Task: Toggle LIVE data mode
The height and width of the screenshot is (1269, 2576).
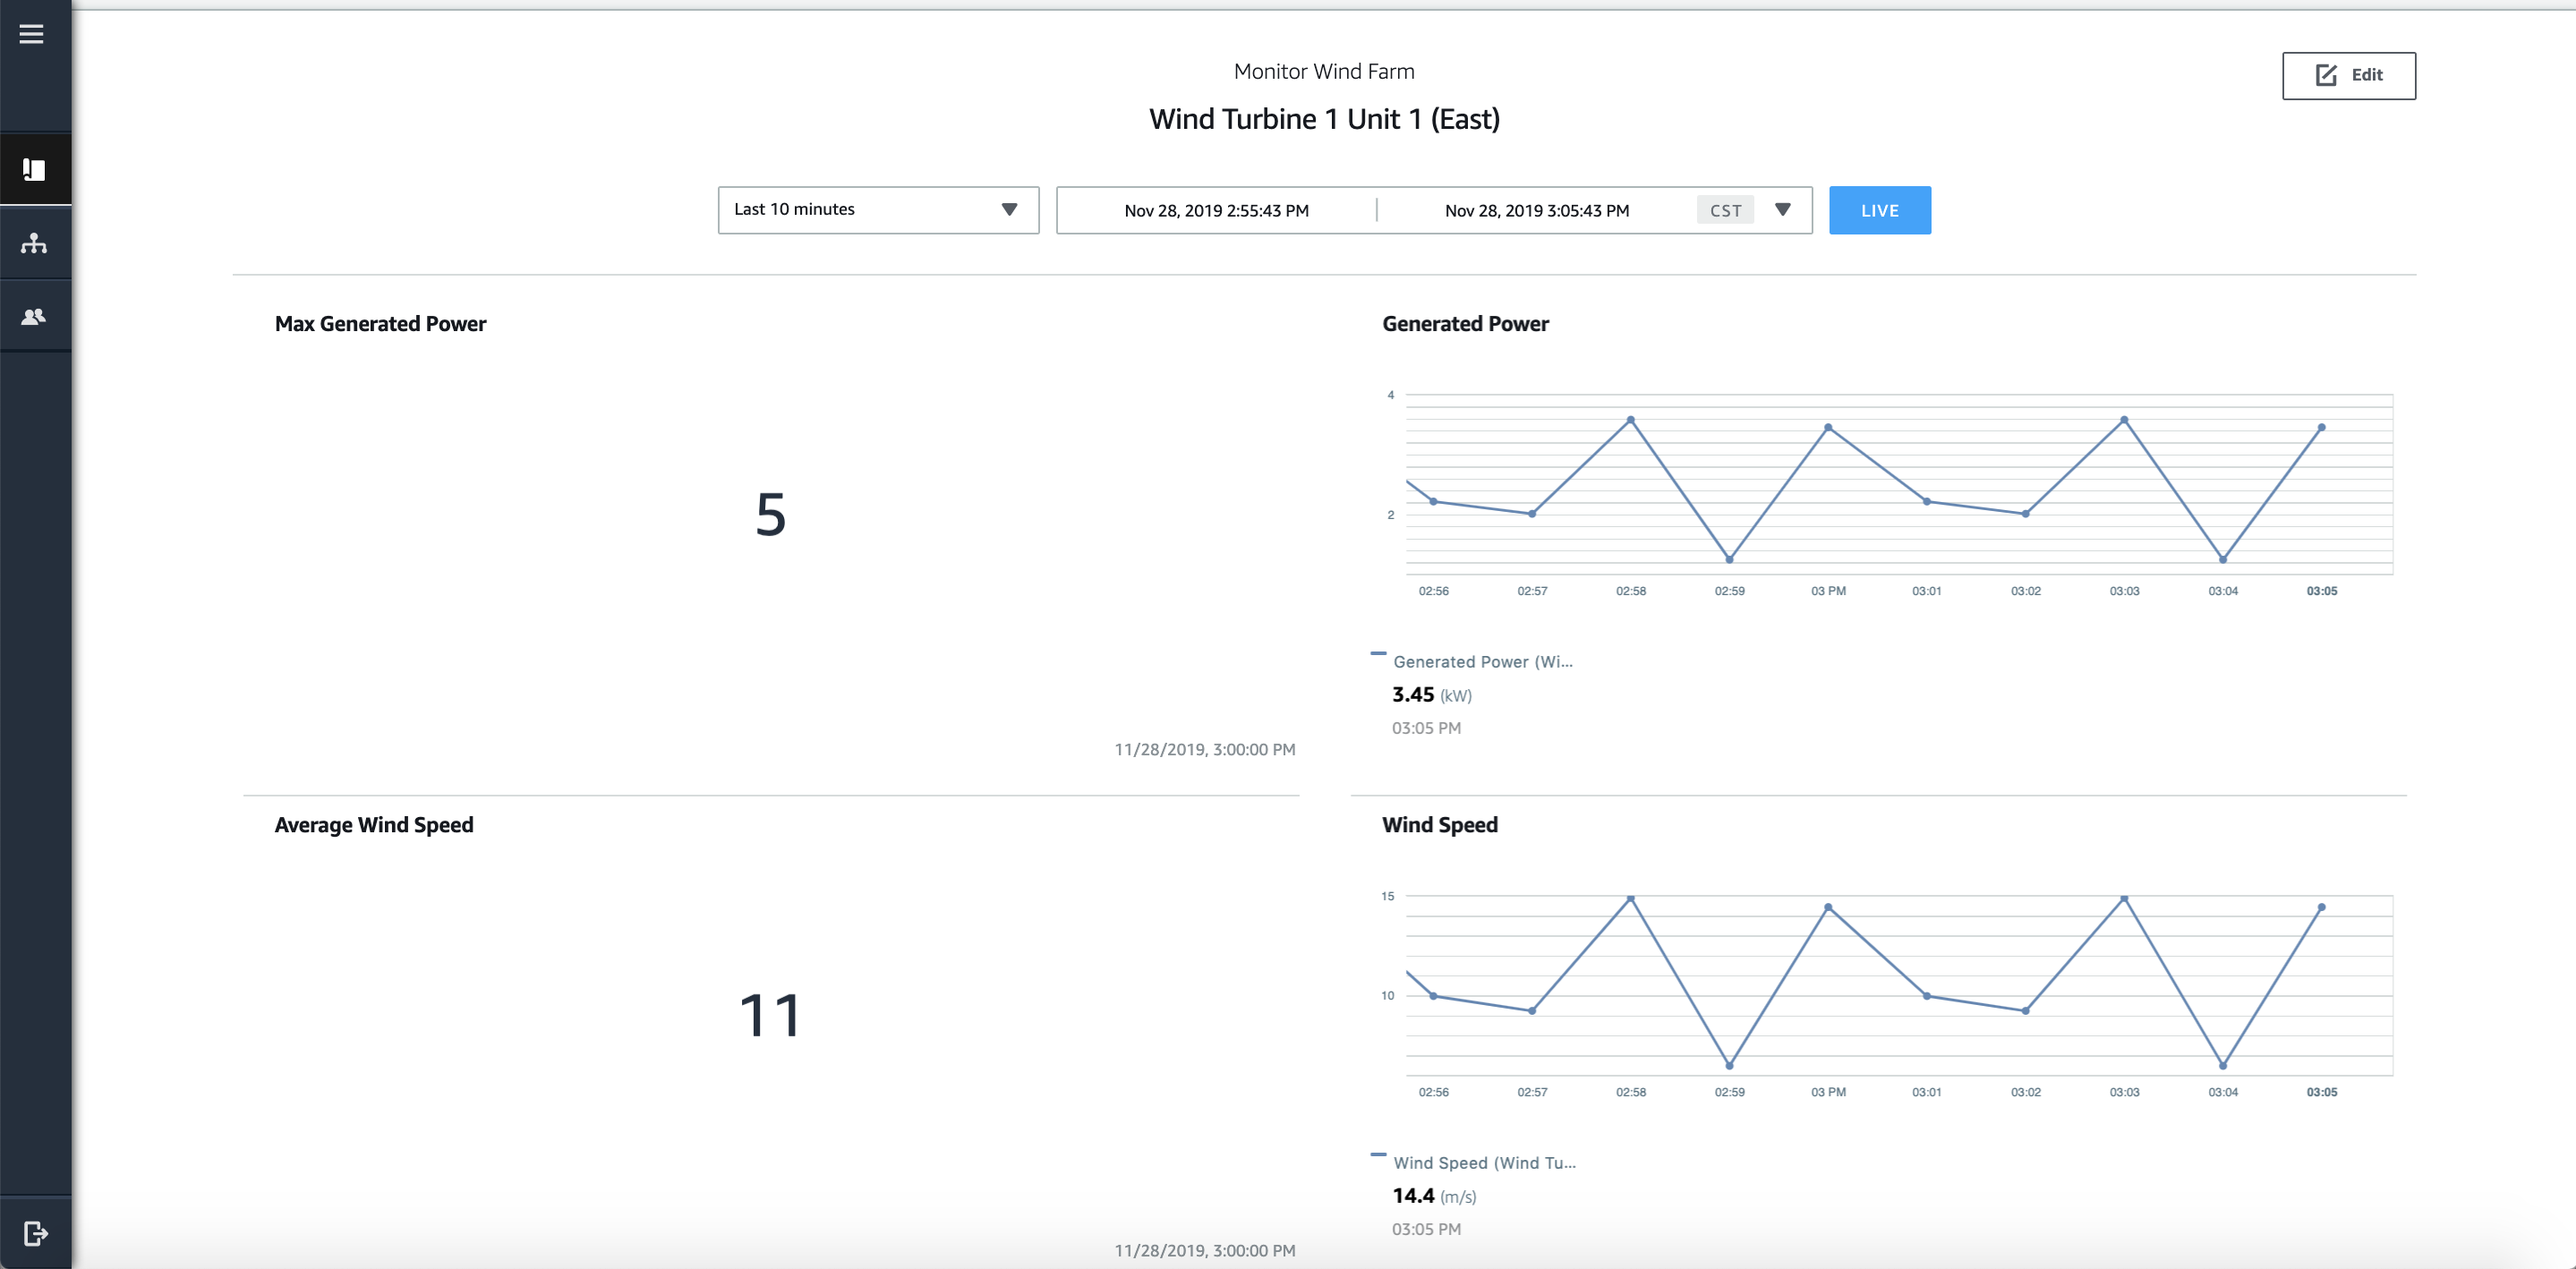Action: click(1879, 210)
